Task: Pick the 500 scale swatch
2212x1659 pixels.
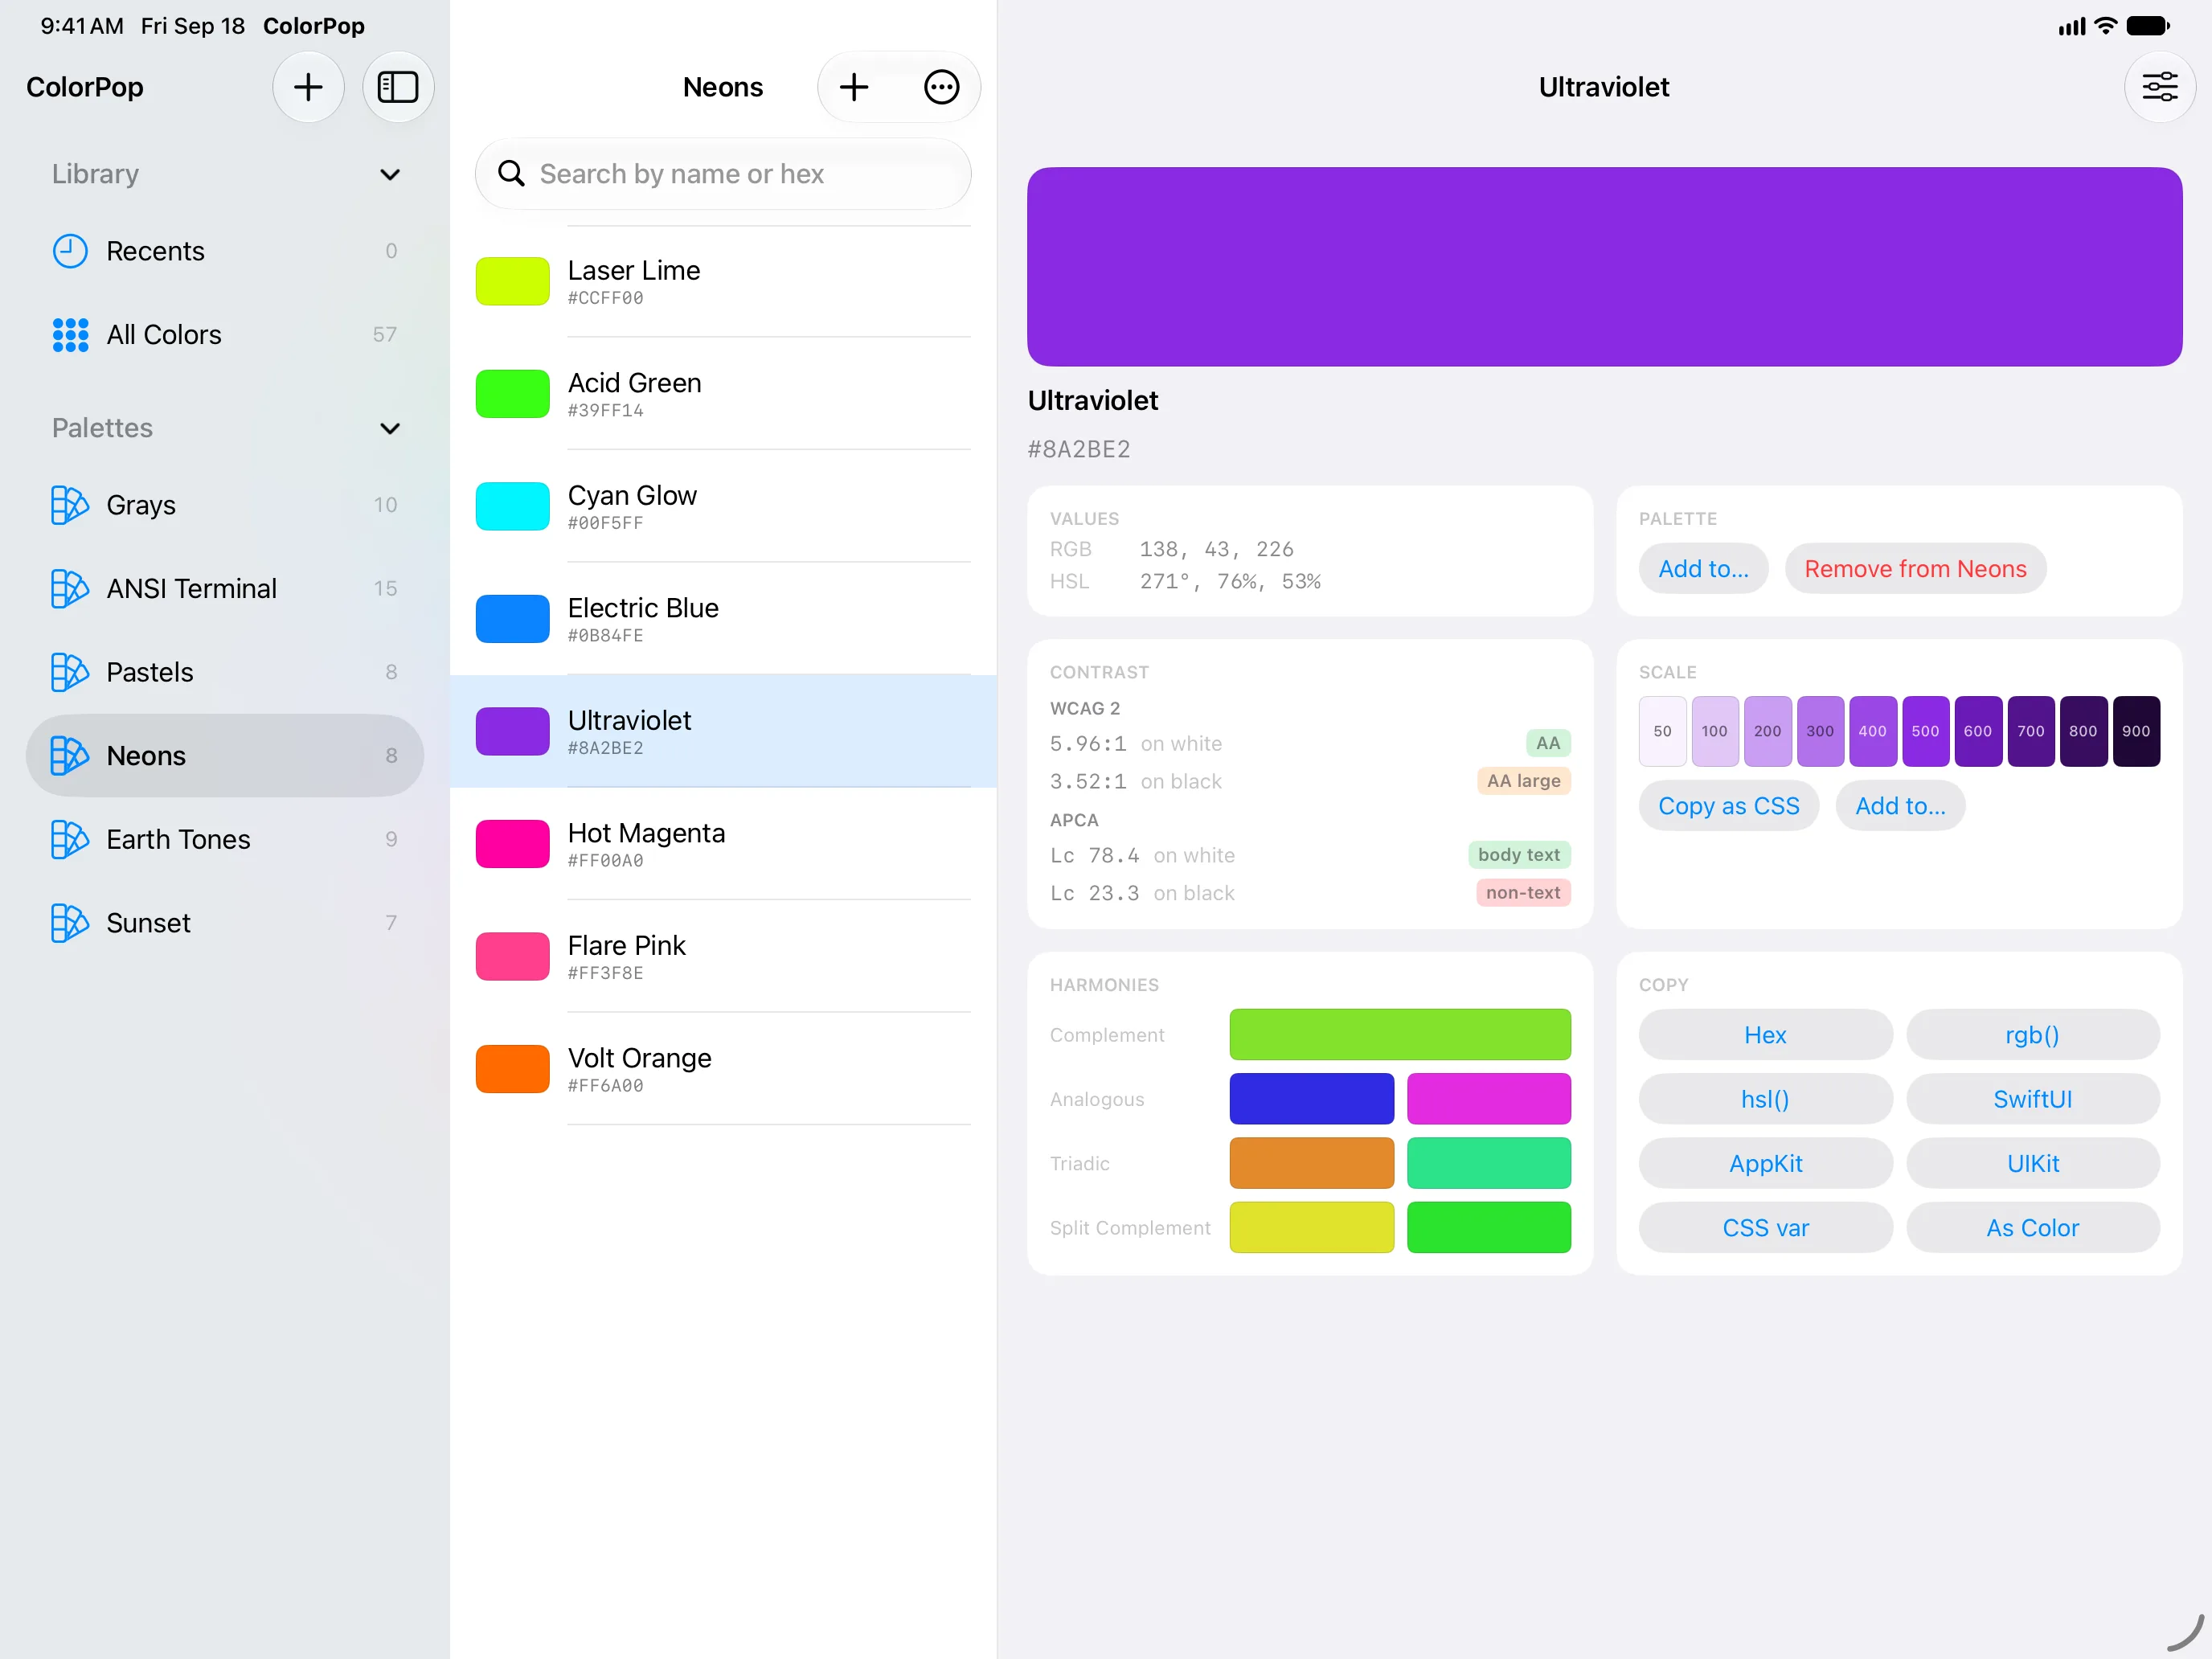Action: pyautogui.click(x=1925, y=731)
